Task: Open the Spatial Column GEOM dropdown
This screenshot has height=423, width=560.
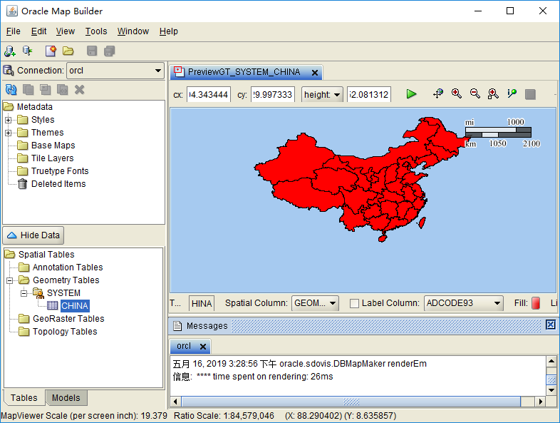Action: [x=315, y=303]
